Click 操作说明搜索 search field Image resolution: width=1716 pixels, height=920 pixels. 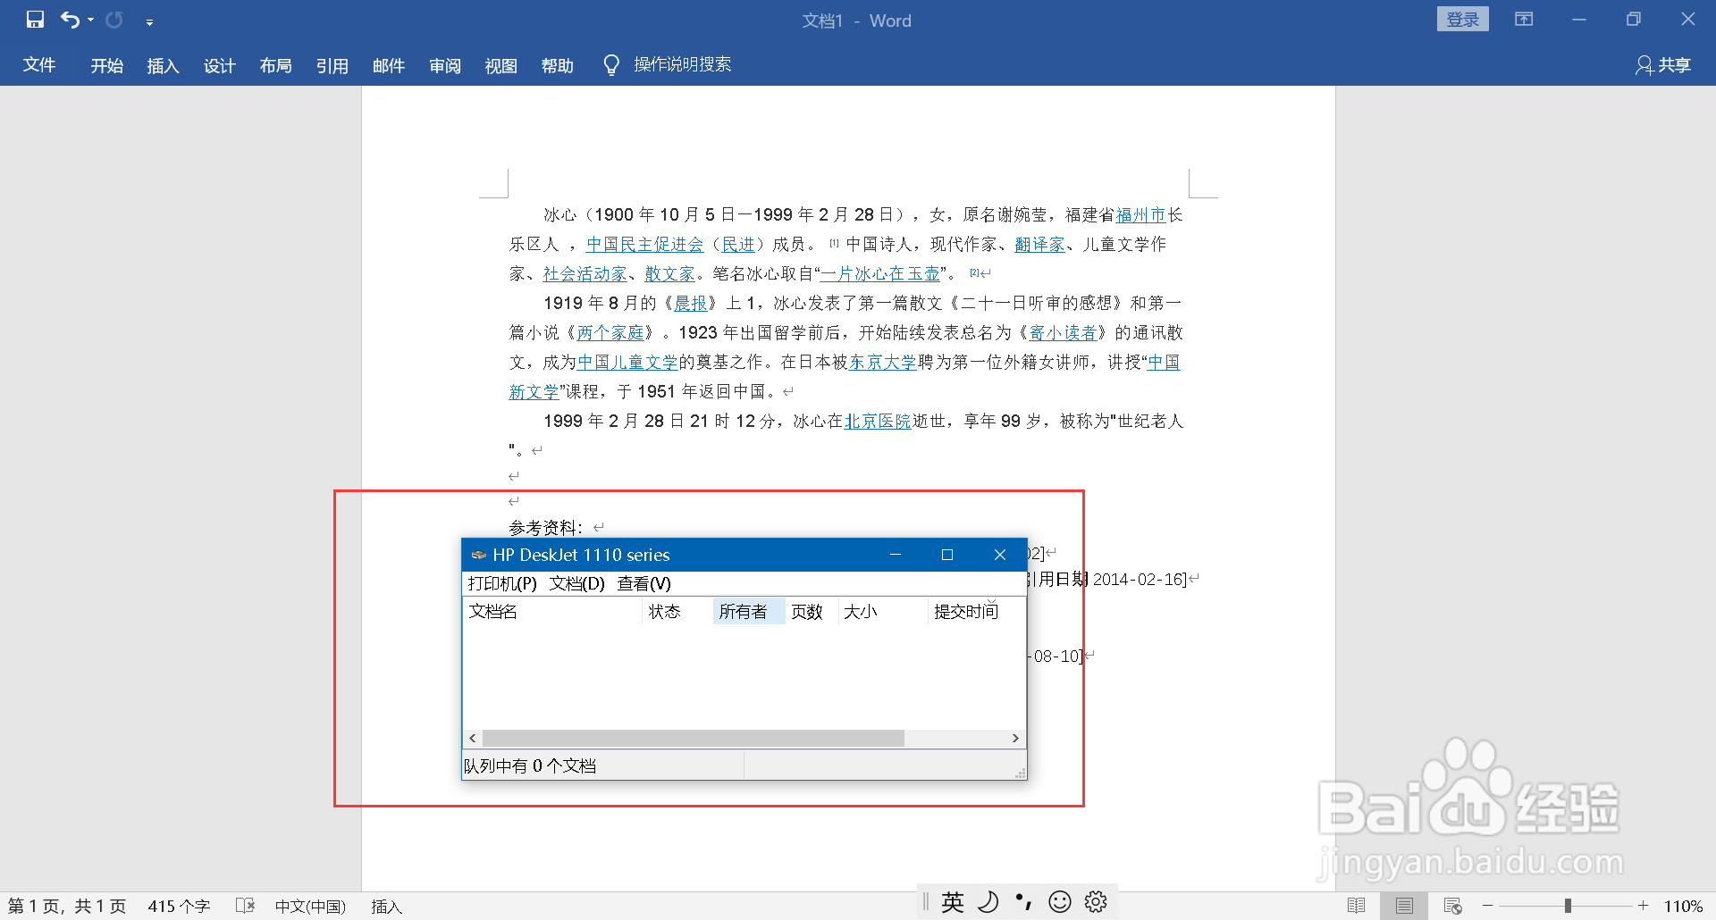683,64
